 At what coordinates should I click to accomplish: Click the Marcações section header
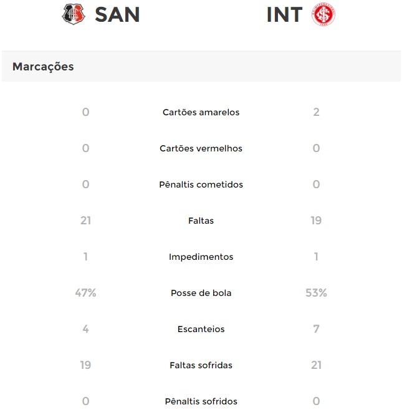(x=43, y=67)
